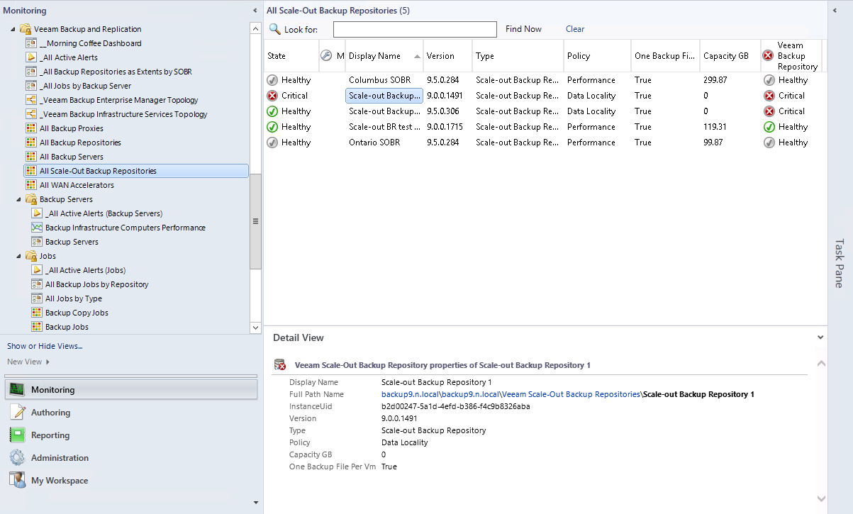
Task: Collapse the Jobs tree folder
Action: click(18, 256)
